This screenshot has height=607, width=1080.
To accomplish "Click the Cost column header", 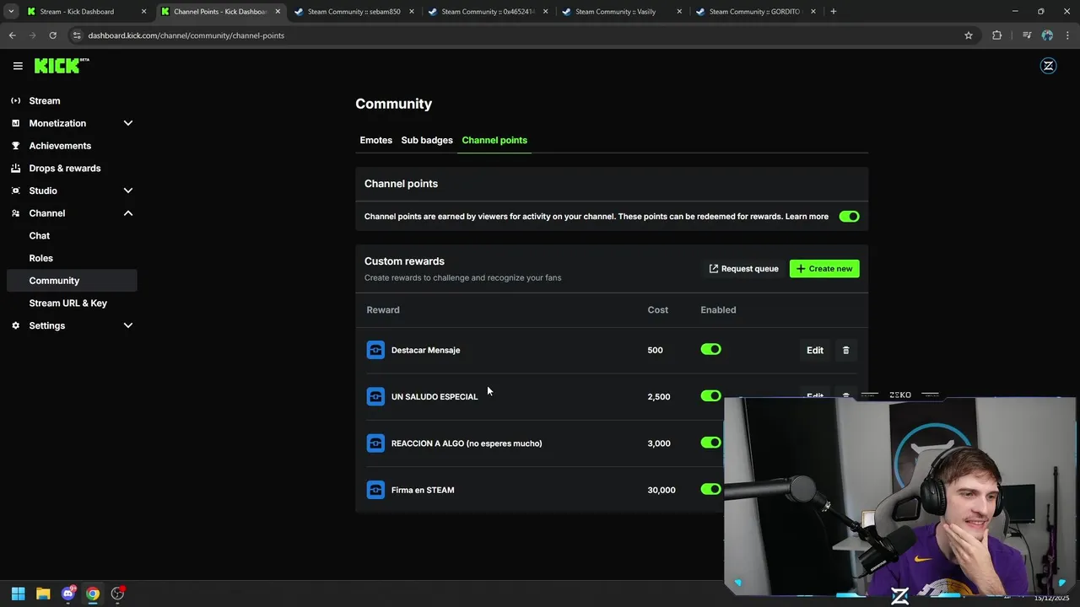I will [x=658, y=310].
